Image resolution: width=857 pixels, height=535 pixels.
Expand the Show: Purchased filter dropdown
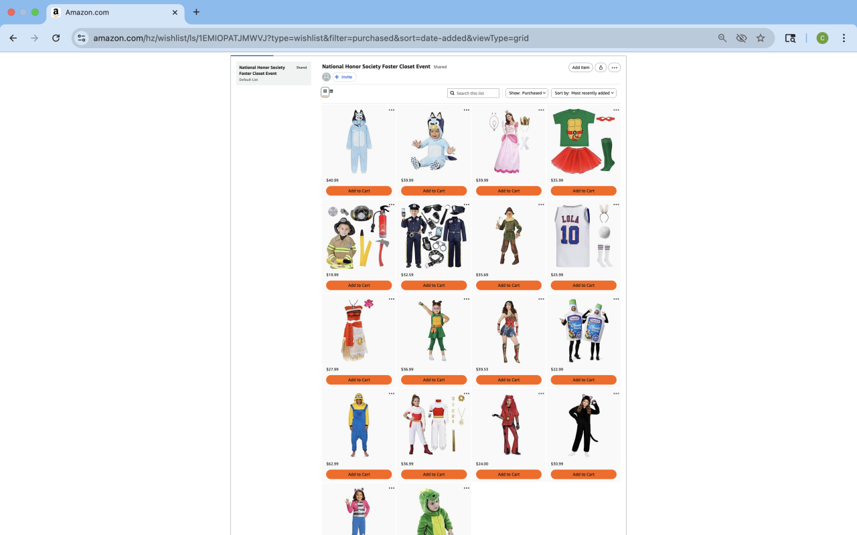527,93
